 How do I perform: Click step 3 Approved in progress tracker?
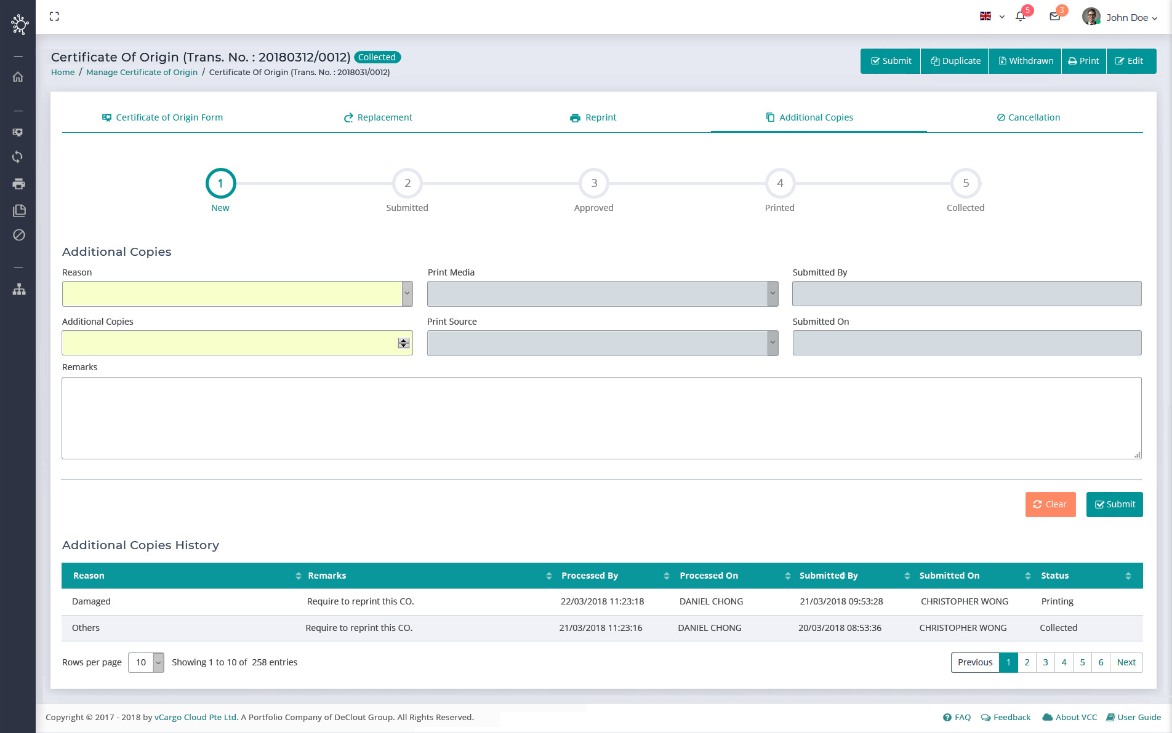[593, 183]
